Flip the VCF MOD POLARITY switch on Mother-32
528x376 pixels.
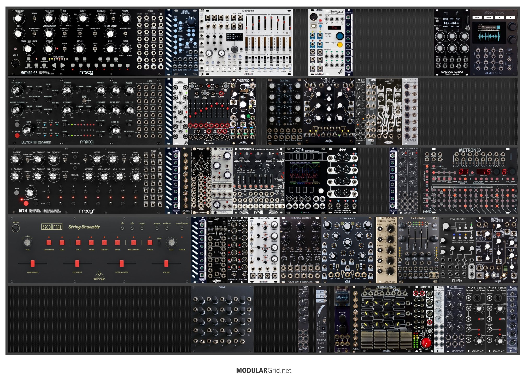(x=125, y=33)
